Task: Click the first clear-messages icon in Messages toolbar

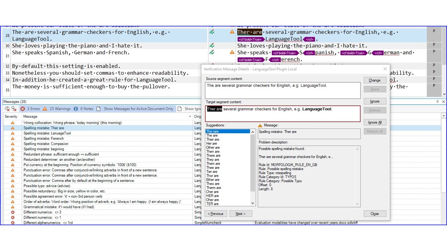Action: pyautogui.click(x=7, y=109)
